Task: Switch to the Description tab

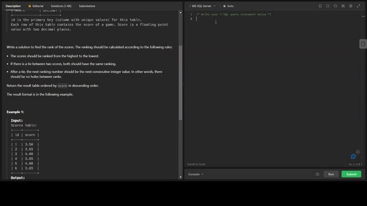Action: pos(13,6)
